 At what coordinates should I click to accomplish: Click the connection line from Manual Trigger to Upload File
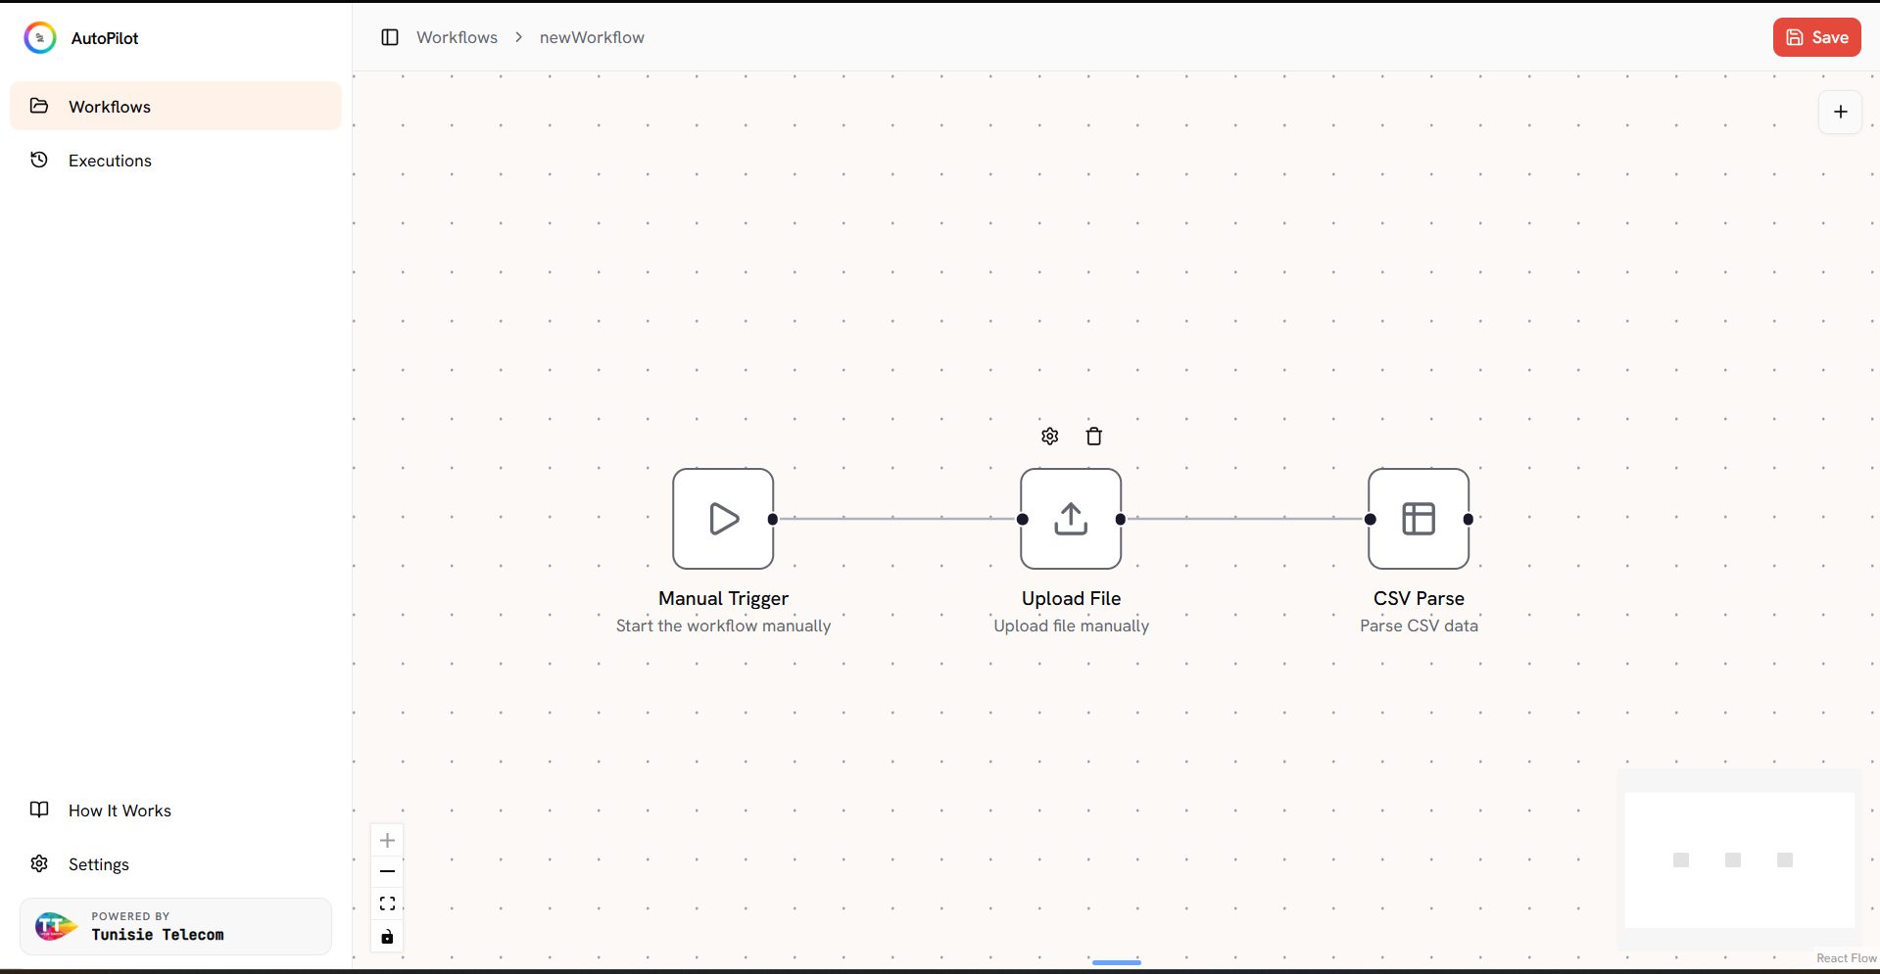(897, 519)
